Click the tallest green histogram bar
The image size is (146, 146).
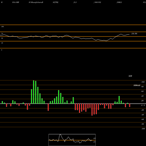click(34, 92)
